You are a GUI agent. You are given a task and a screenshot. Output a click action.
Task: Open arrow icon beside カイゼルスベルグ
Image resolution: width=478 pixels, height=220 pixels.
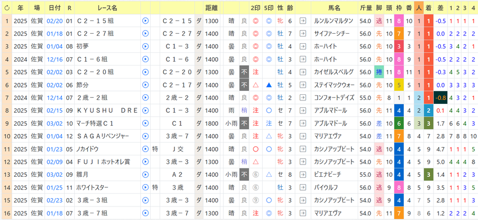click(x=303, y=72)
